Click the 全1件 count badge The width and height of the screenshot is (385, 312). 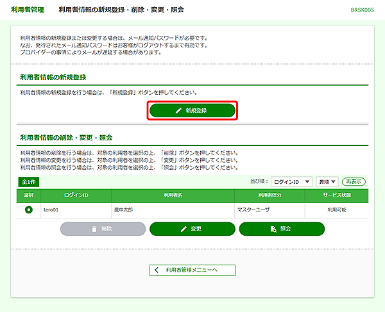coord(29,182)
